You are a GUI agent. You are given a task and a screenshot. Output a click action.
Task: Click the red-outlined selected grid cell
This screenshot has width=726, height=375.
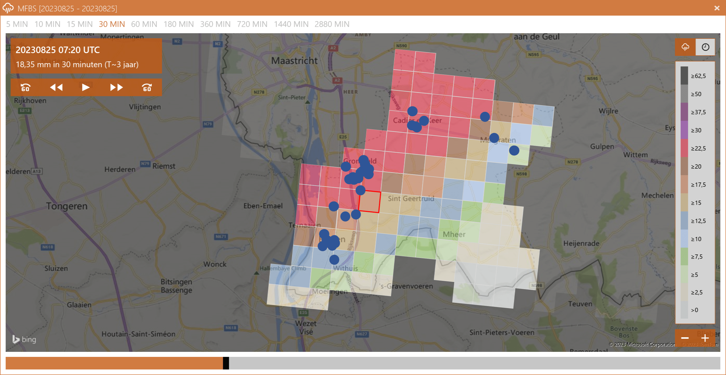point(370,202)
